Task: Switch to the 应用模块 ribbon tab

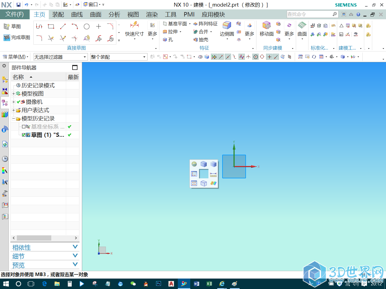Action: click(x=213, y=14)
